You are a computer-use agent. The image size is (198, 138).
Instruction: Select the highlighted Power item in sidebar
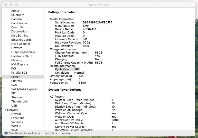pyautogui.click(x=23, y=77)
